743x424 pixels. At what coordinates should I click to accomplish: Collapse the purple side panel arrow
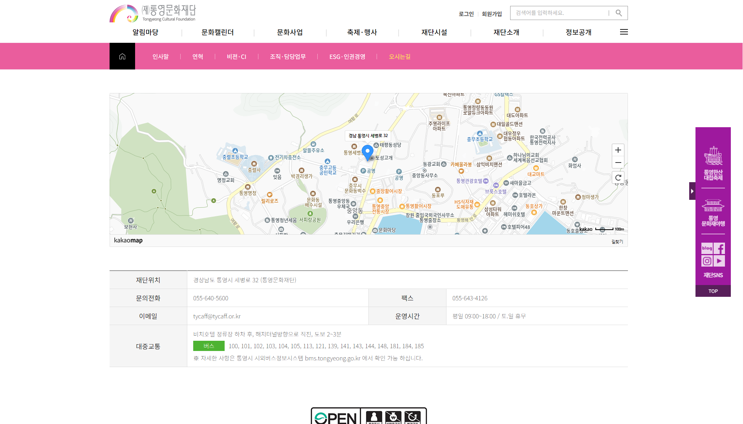(692, 191)
